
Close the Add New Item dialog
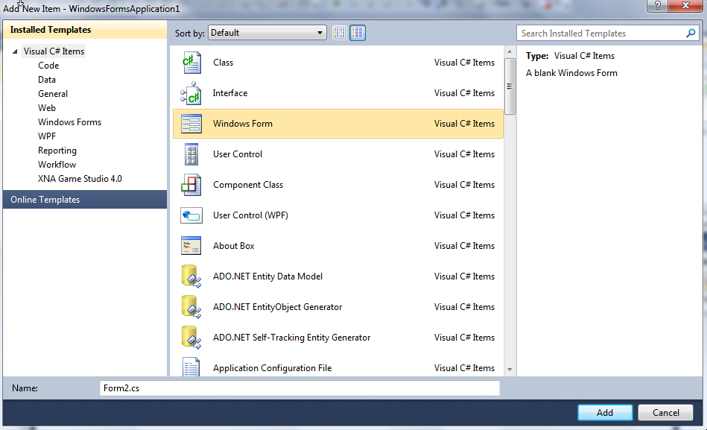click(x=685, y=5)
